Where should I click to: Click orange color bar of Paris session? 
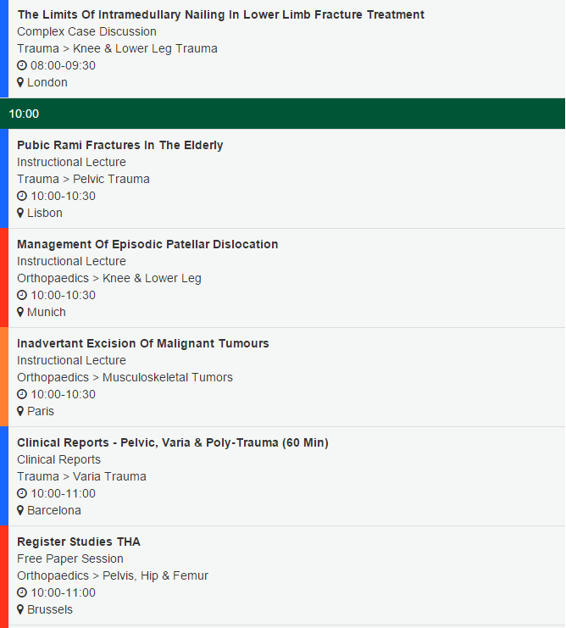[4, 377]
